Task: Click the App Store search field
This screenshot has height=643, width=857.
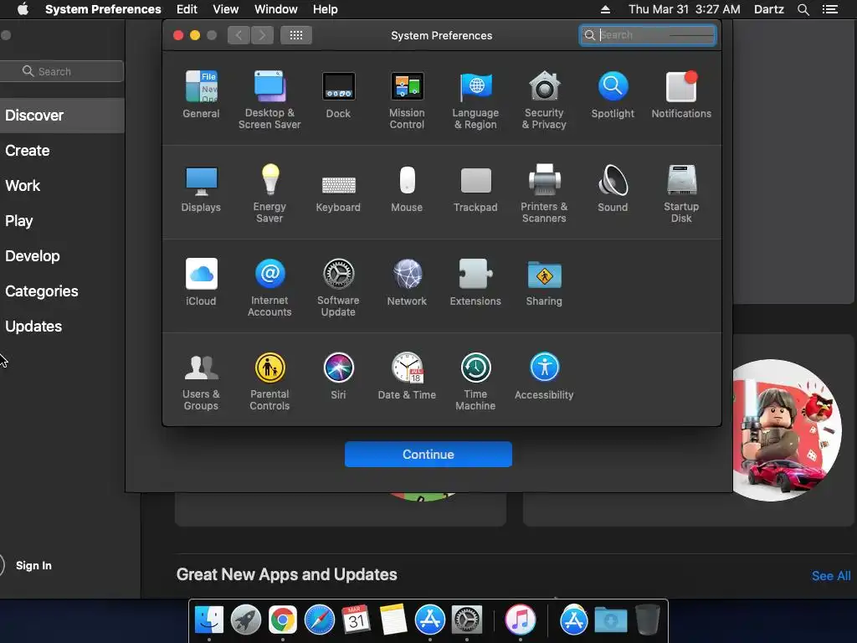Action: pos(62,71)
